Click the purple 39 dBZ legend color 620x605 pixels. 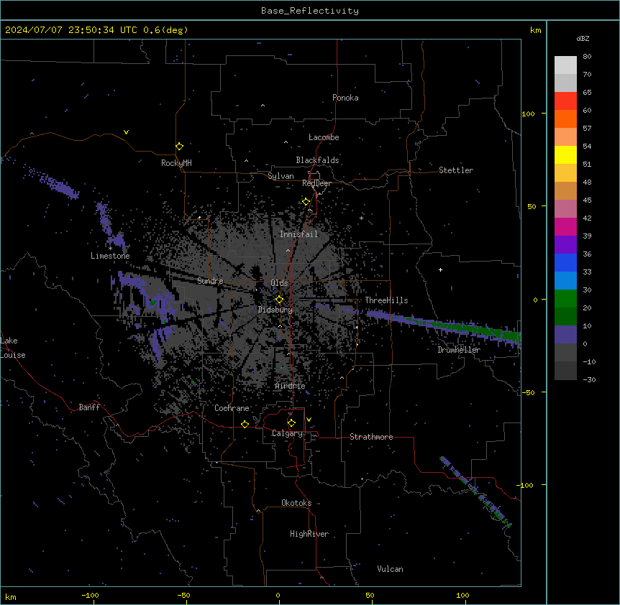click(565, 245)
